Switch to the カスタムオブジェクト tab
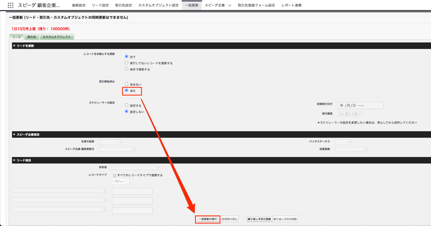The image size is (431, 226). tap(57, 37)
